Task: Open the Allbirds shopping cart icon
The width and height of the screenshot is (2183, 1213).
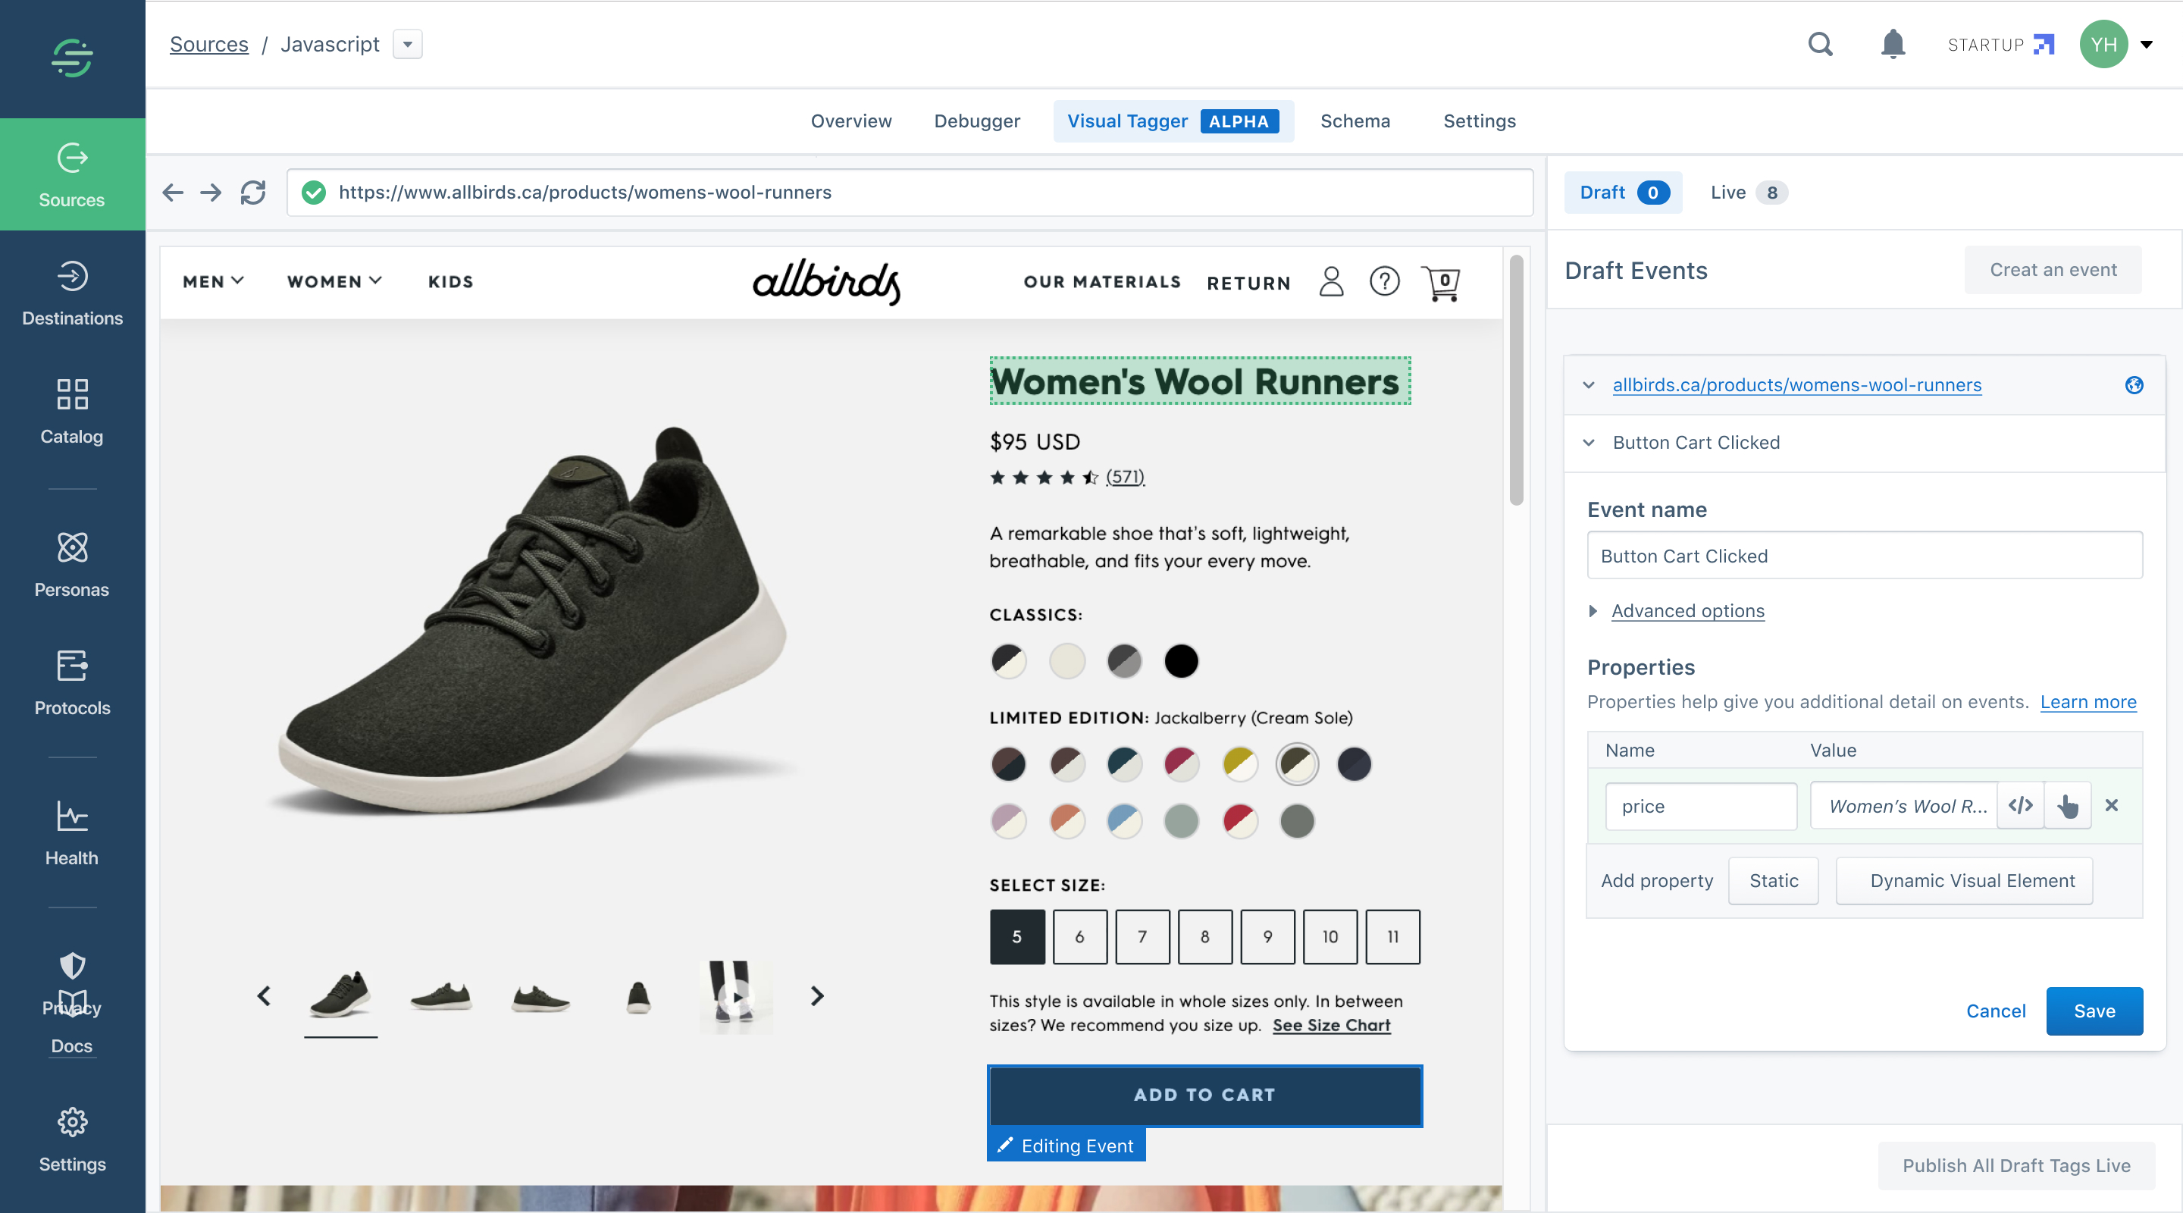Action: [1442, 283]
